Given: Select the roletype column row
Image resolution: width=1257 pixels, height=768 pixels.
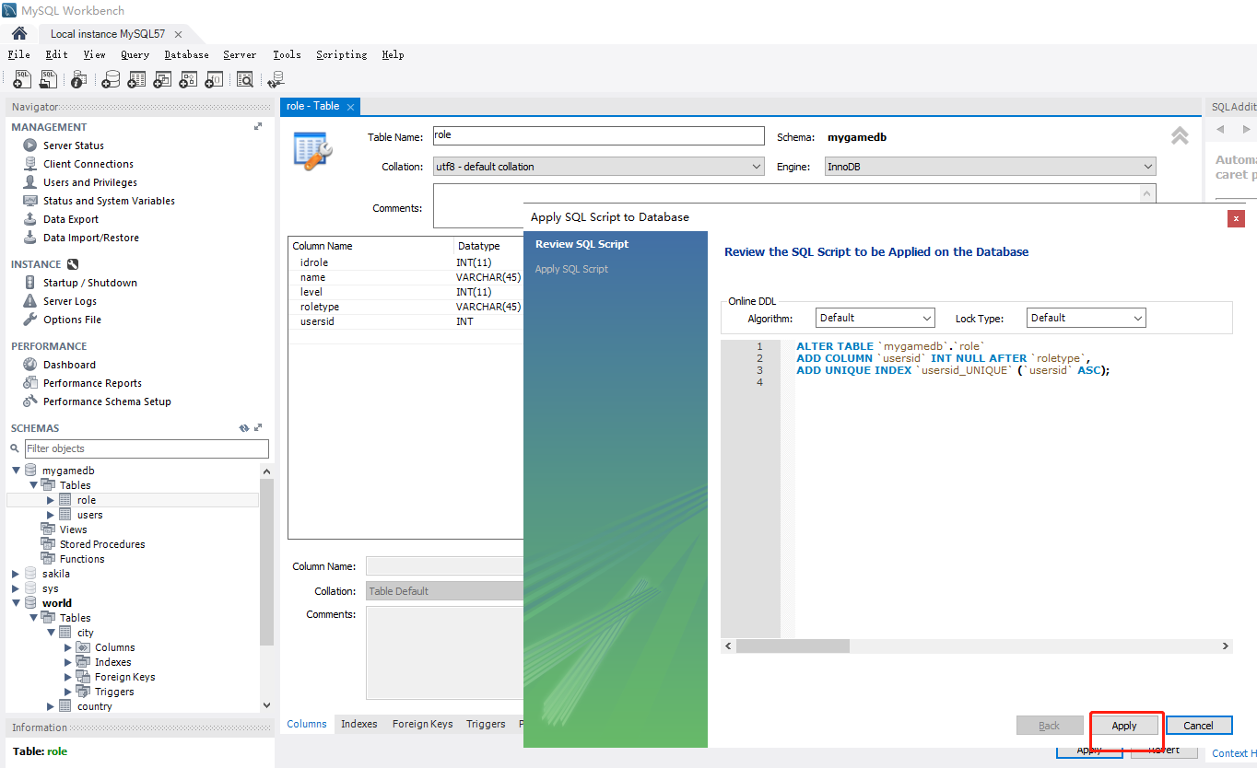Looking at the screenshot, I should click(x=405, y=307).
